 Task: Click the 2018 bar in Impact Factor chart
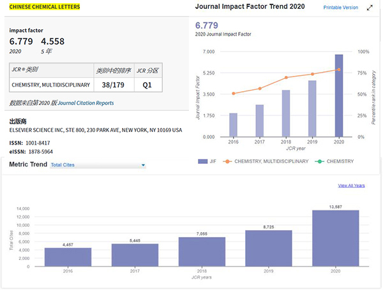point(286,113)
